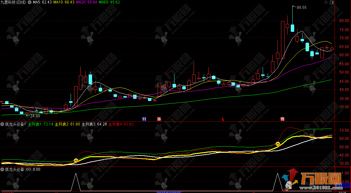Click the 88.55 high price label
The height and width of the screenshot is (193, 351).
[x=301, y=7]
